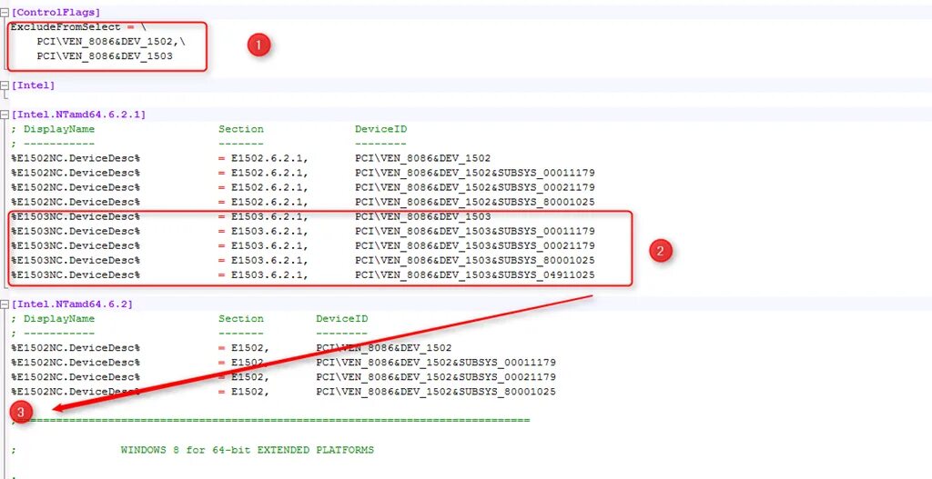The width and height of the screenshot is (932, 479).
Task: Click bare PCI\VEN_8086&DEV_1502 ID in the NTamd64.6.2 section
Action: [x=384, y=348]
